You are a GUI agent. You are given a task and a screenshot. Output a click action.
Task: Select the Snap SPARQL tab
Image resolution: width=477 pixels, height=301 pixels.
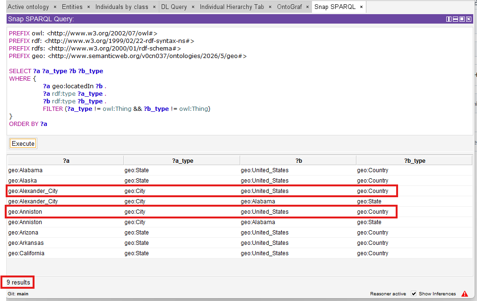(335, 7)
